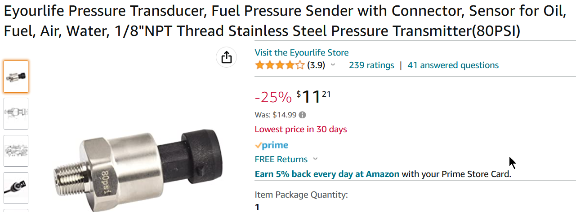This screenshot has height=212, width=576.
Task: Select the third thumbnail with the wiring diagram
Action: coord(16,151)
